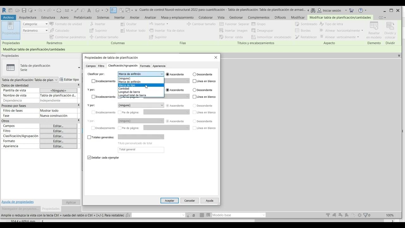The height and width of the screenshot is (228, 405).
Task: Open the default 3D view icon
Action: 97,10
